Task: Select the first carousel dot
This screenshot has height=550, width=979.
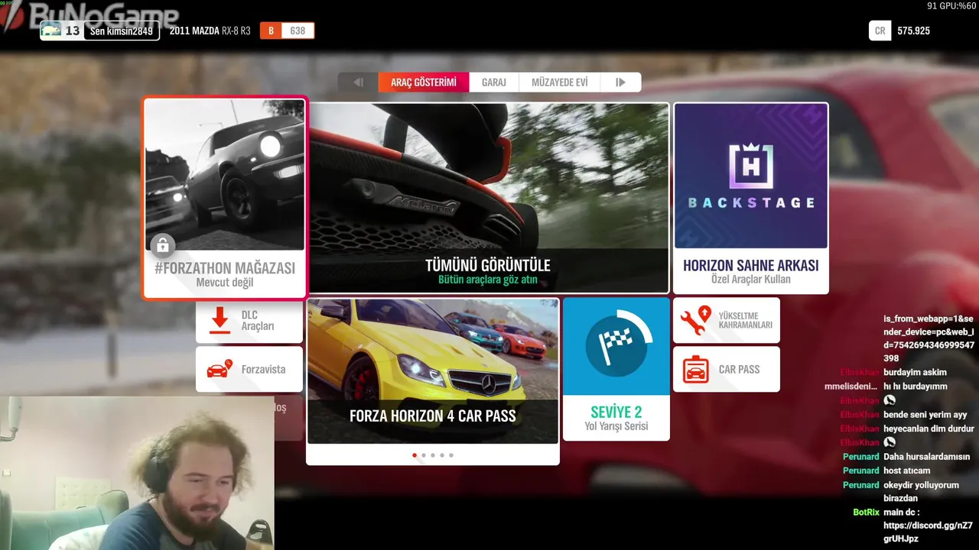Action: click(x=415, y=455)
